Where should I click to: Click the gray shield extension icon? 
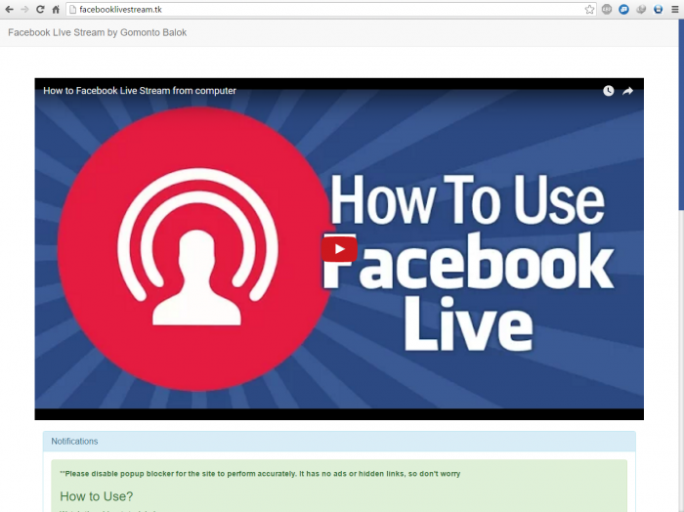641,9
